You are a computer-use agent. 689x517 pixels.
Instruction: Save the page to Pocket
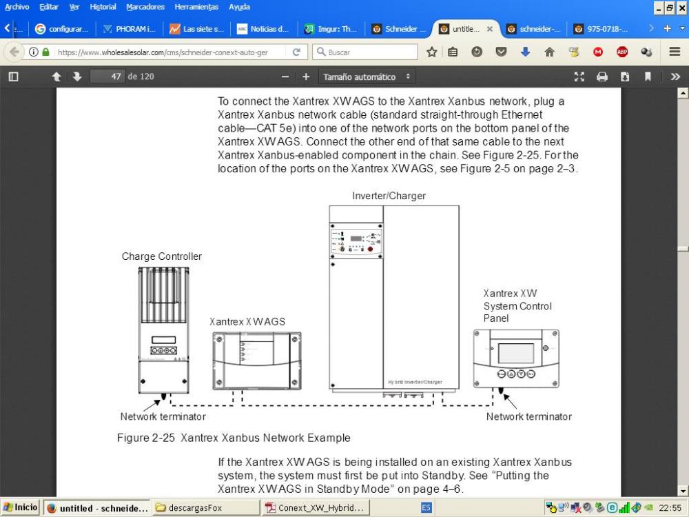coord(501,52)
